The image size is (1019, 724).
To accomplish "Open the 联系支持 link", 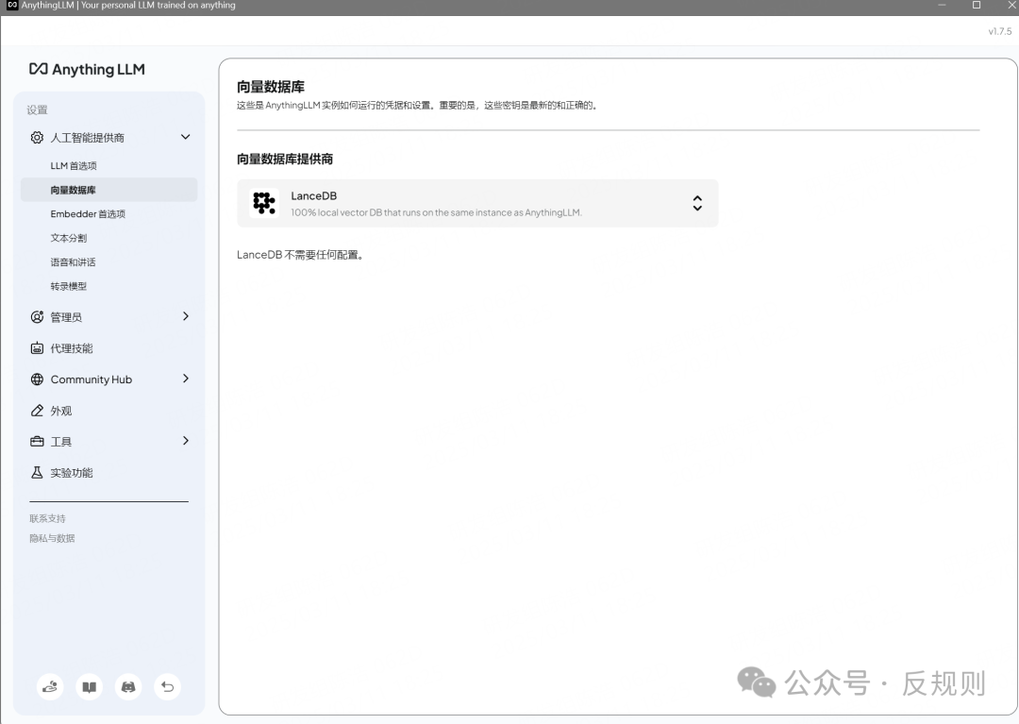I will point(47,518).
